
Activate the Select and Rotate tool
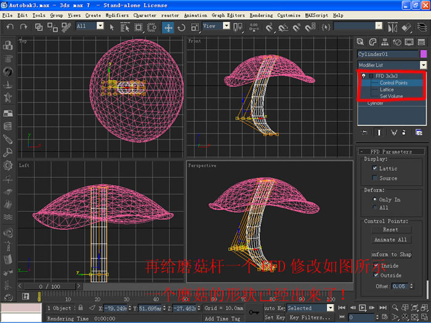click(x=182, y=28)
